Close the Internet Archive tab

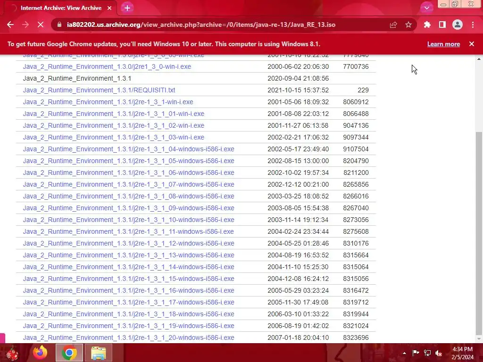[109, 8]
